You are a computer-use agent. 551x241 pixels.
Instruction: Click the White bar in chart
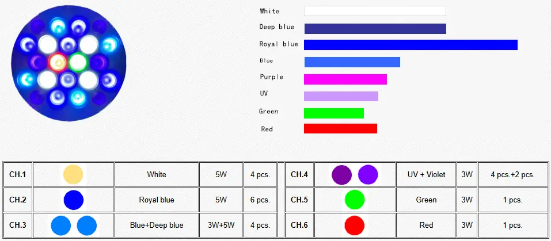pyautogui.click(x=375, y=11)
